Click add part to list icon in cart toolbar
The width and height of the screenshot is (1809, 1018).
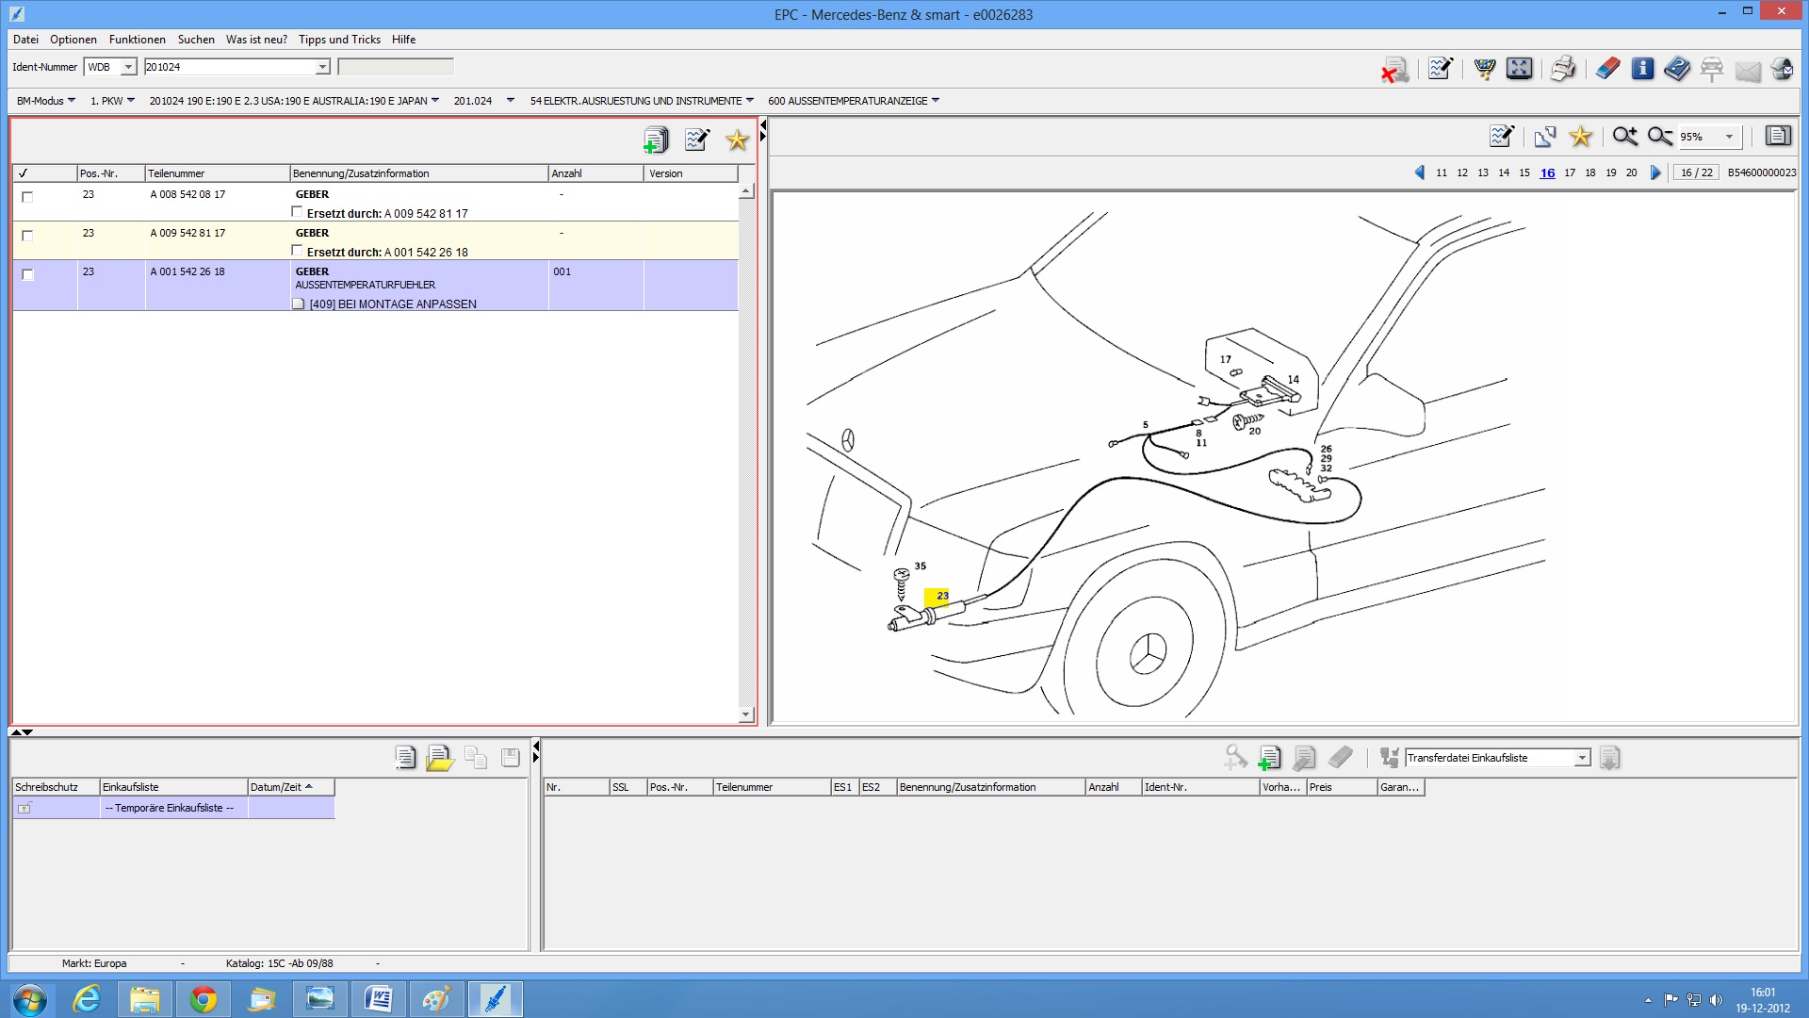coord(1269,757)
